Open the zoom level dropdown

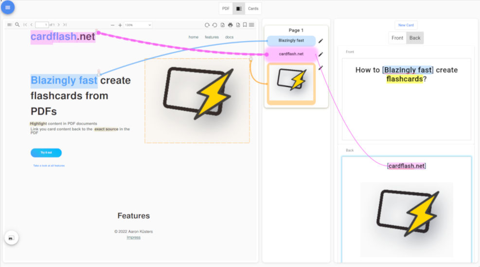[x=138, y=25]
